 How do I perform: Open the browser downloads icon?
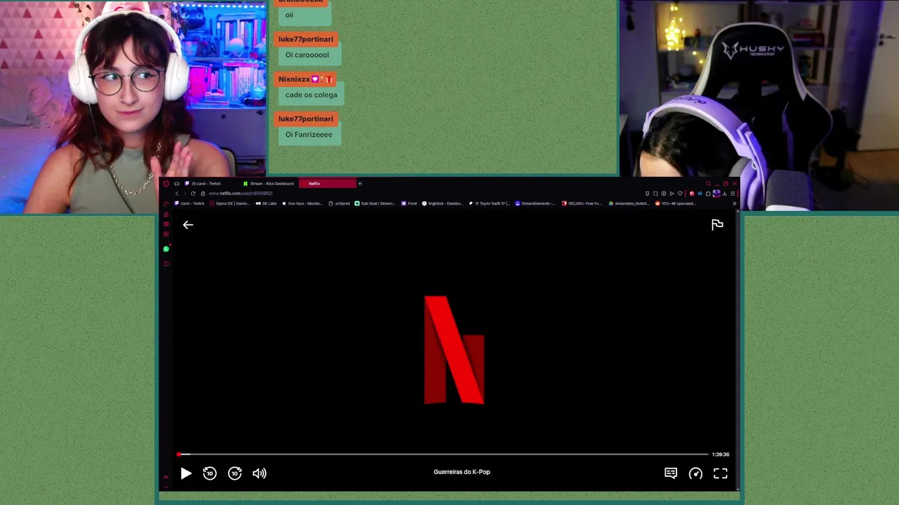pyautogui.click(x=724, y=194)
